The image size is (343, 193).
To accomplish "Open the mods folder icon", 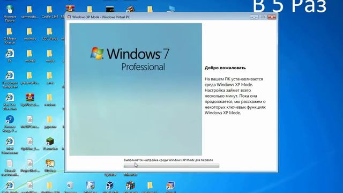I will tap(50, 56).
